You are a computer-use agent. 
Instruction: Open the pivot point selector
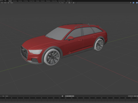[67, 3]
